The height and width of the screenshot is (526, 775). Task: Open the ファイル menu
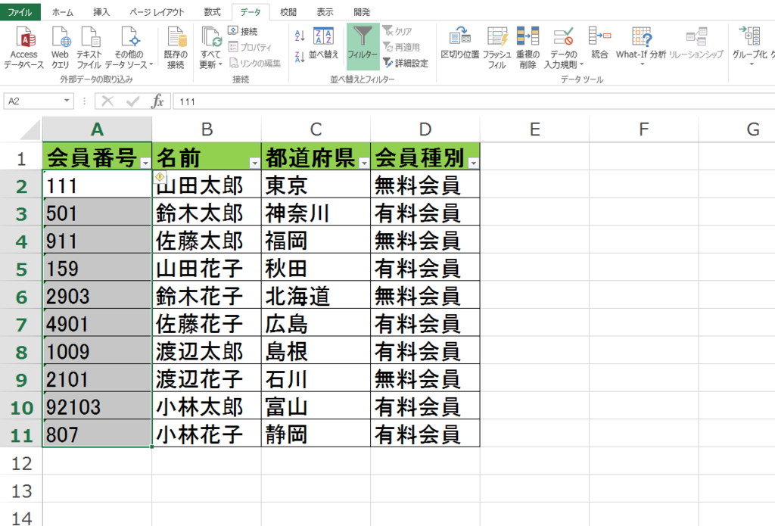[20, 11]
